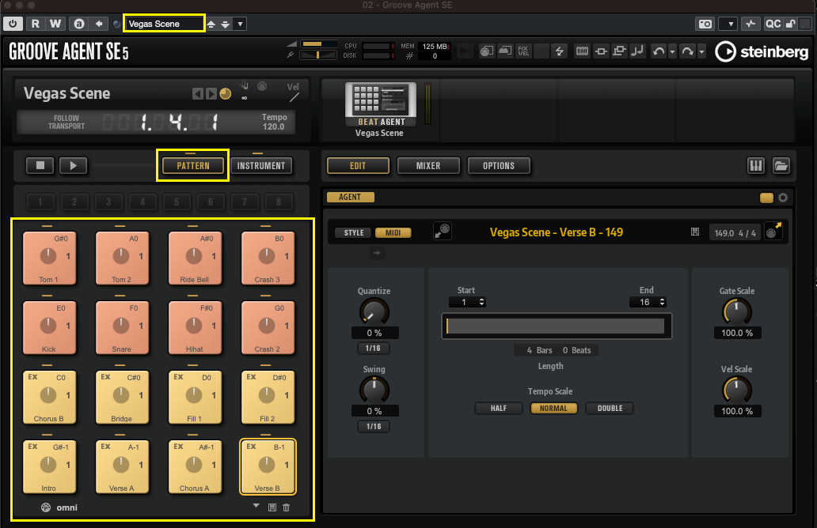This screenshot has height=528, width=817.
Task: Open the Quantize 1/16 note value menu
Action: tap(373, 349)
